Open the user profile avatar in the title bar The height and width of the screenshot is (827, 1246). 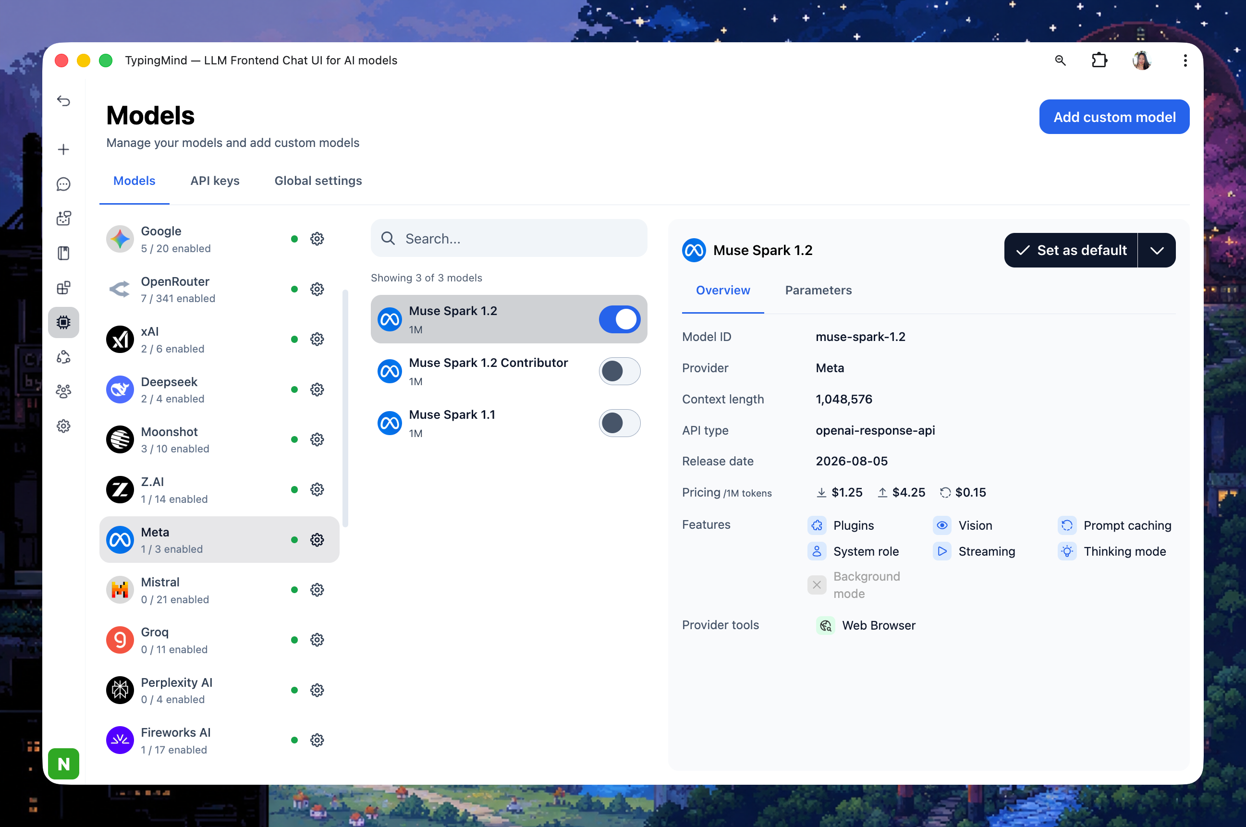(1142, 60)
